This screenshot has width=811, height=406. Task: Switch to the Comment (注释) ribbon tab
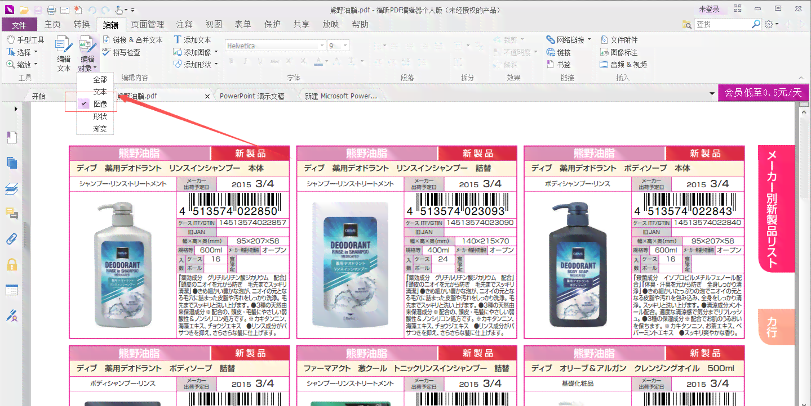point(184,24)
